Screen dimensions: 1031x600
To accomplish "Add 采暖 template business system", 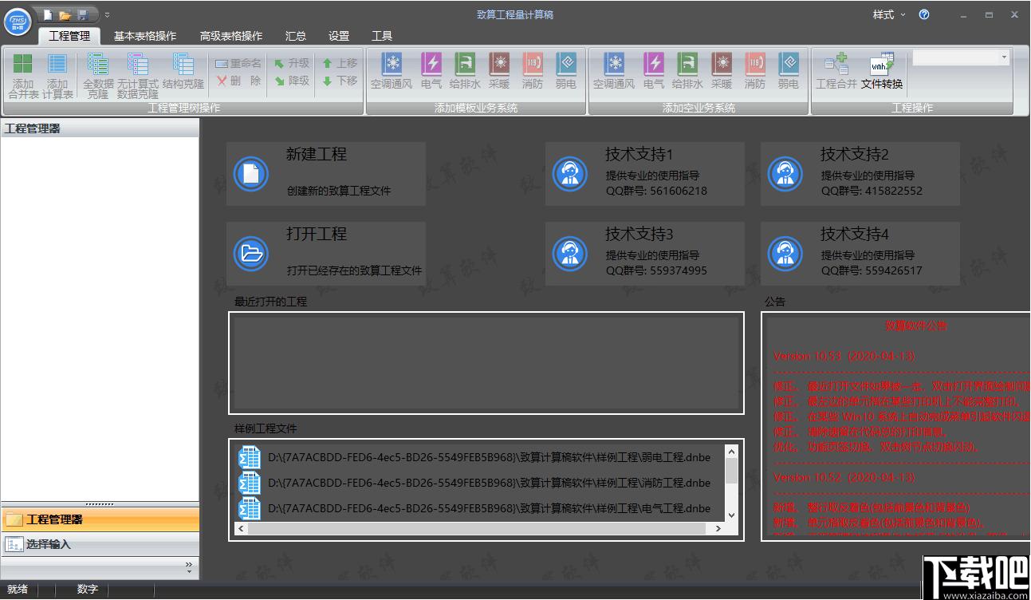I will [499, 72].
